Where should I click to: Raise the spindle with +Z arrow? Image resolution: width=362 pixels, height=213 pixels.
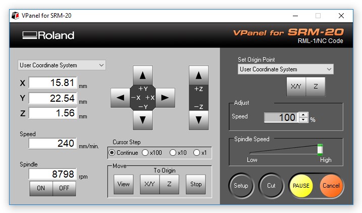[x=198, y=75]
